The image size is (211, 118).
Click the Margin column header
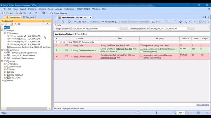coord(205,38)
